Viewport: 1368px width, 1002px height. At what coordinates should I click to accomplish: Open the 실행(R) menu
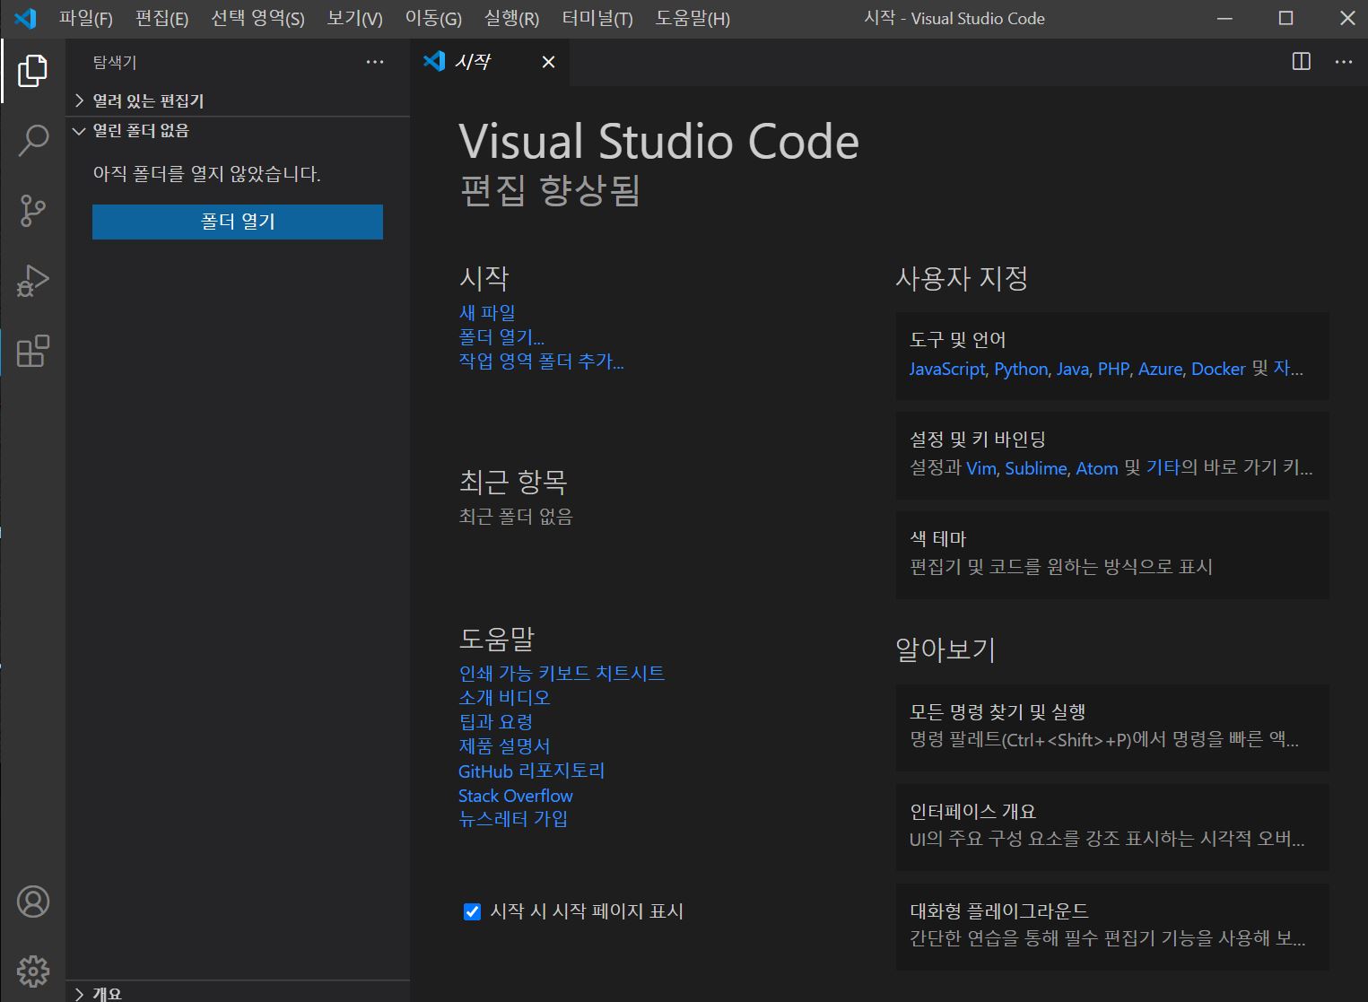click(x=511, y=18)
